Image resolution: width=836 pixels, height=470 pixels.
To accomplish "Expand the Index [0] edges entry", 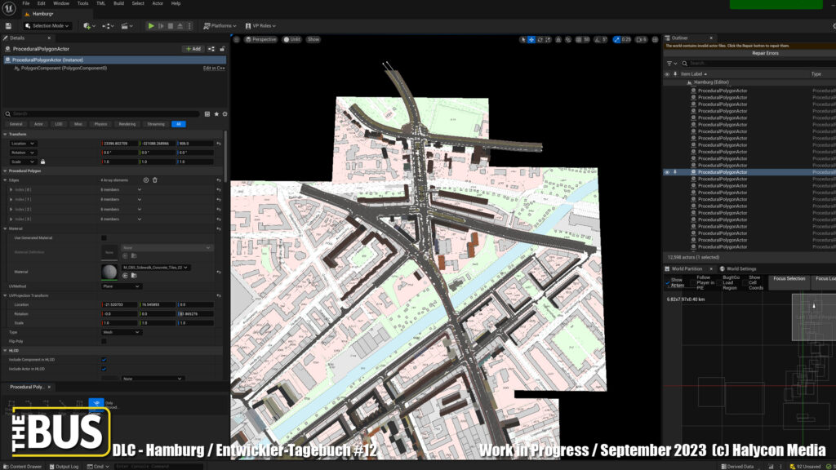I will pyautogui.click(x=11, y=189).
